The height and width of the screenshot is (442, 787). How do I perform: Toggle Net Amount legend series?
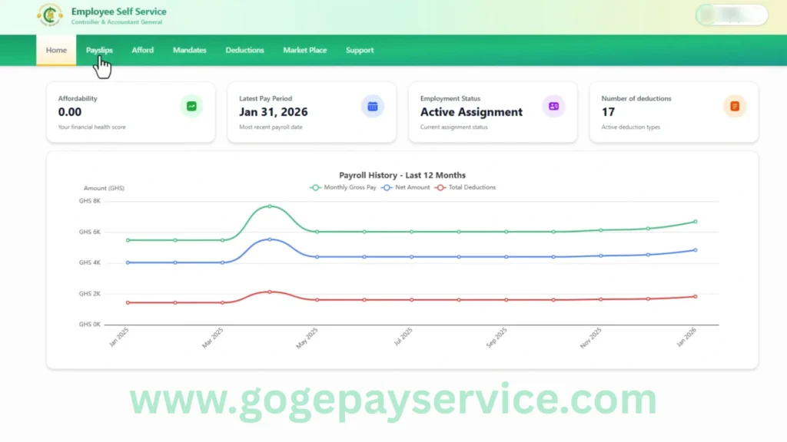406,187
